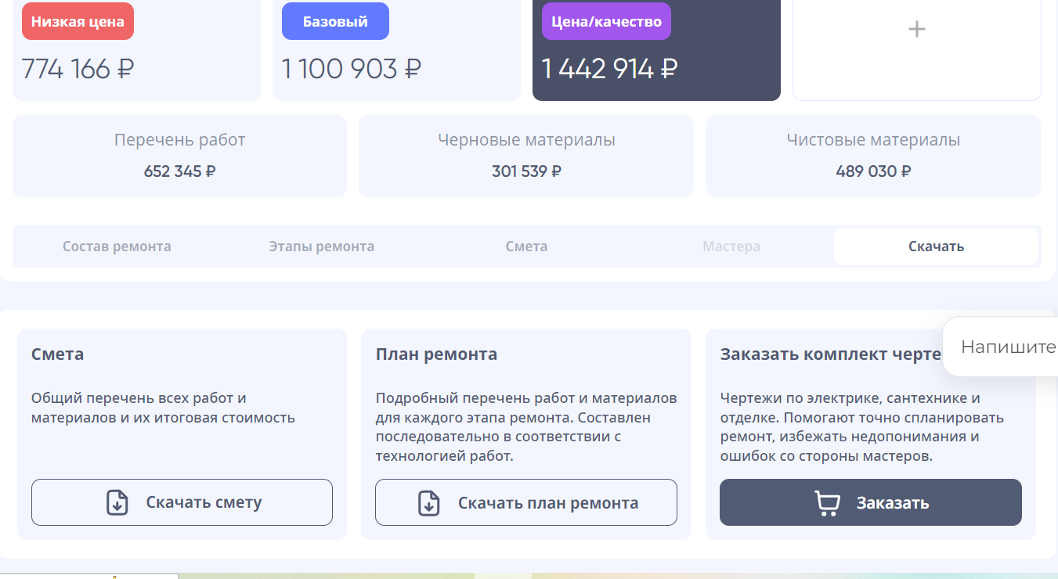Select the Базовый package card

coord(396,50)
